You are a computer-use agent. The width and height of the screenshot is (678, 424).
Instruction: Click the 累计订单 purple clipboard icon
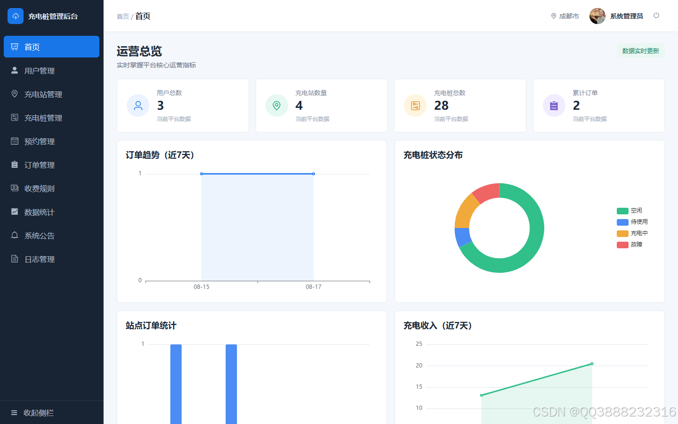[x=554, y=106]
